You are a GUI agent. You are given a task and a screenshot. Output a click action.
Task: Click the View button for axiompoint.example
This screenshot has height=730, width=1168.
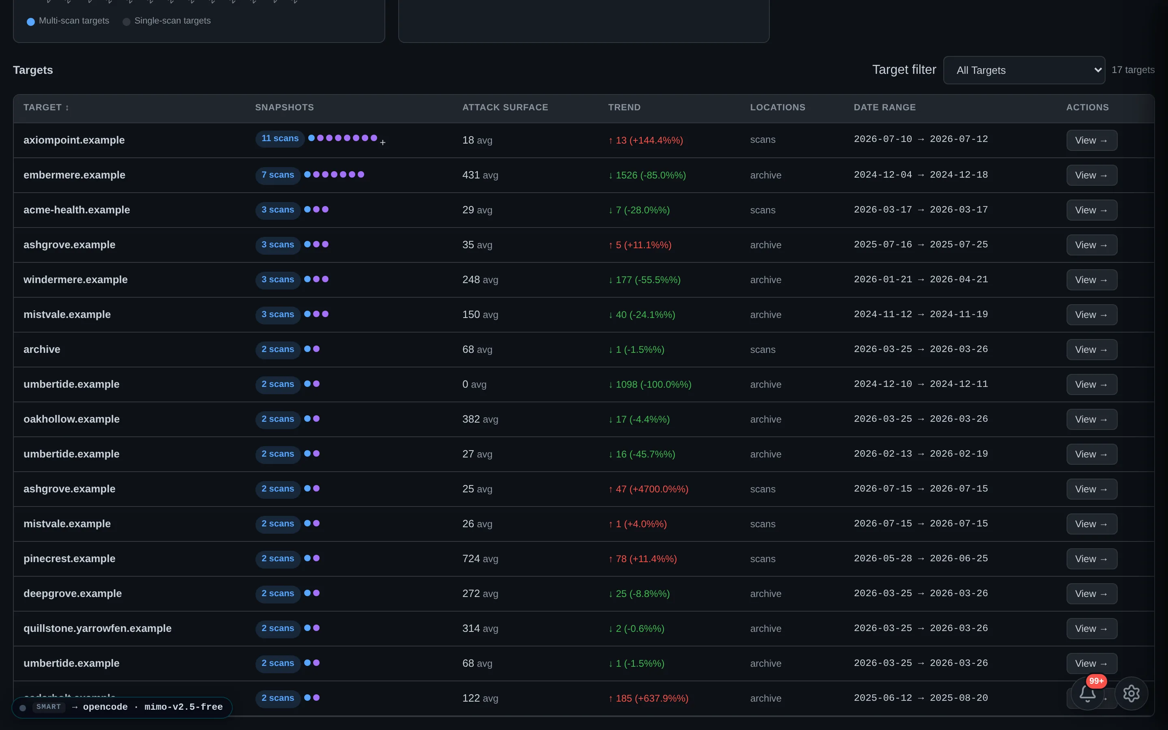pyautogui.click(x=1092, y=140)
